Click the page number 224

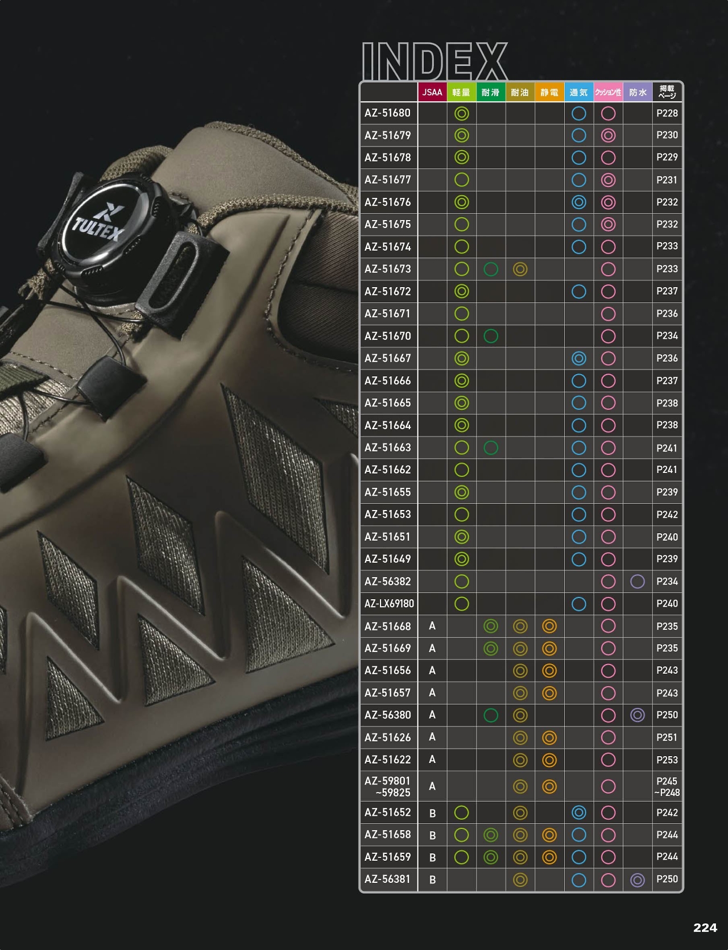[705, 928]
